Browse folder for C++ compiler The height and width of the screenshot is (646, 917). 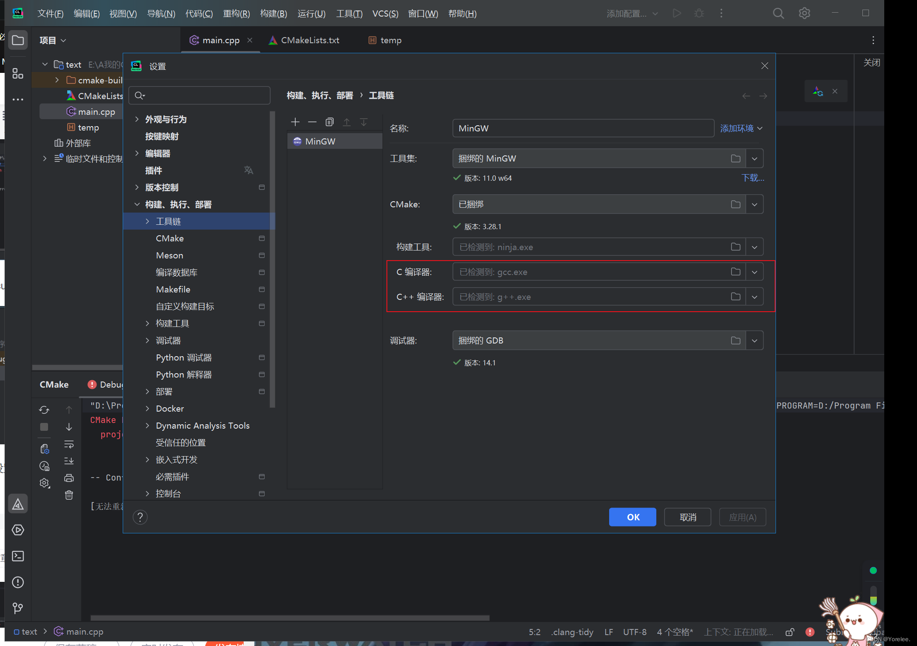(x=736, y=297)
